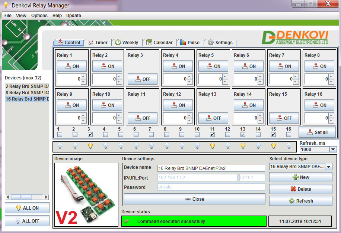This screenshot has width=341, height=233.
Task: Turn Relay 3 OFF
Action: 143,79
